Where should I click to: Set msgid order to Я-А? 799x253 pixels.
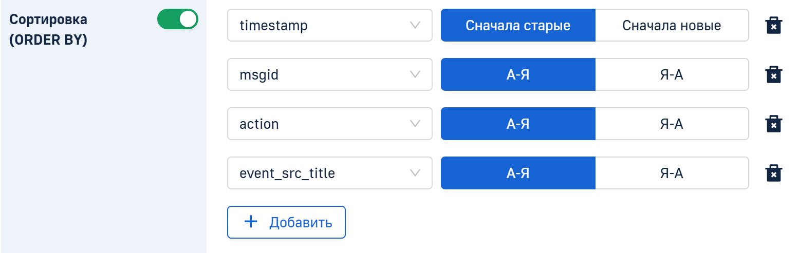point(672,74)
